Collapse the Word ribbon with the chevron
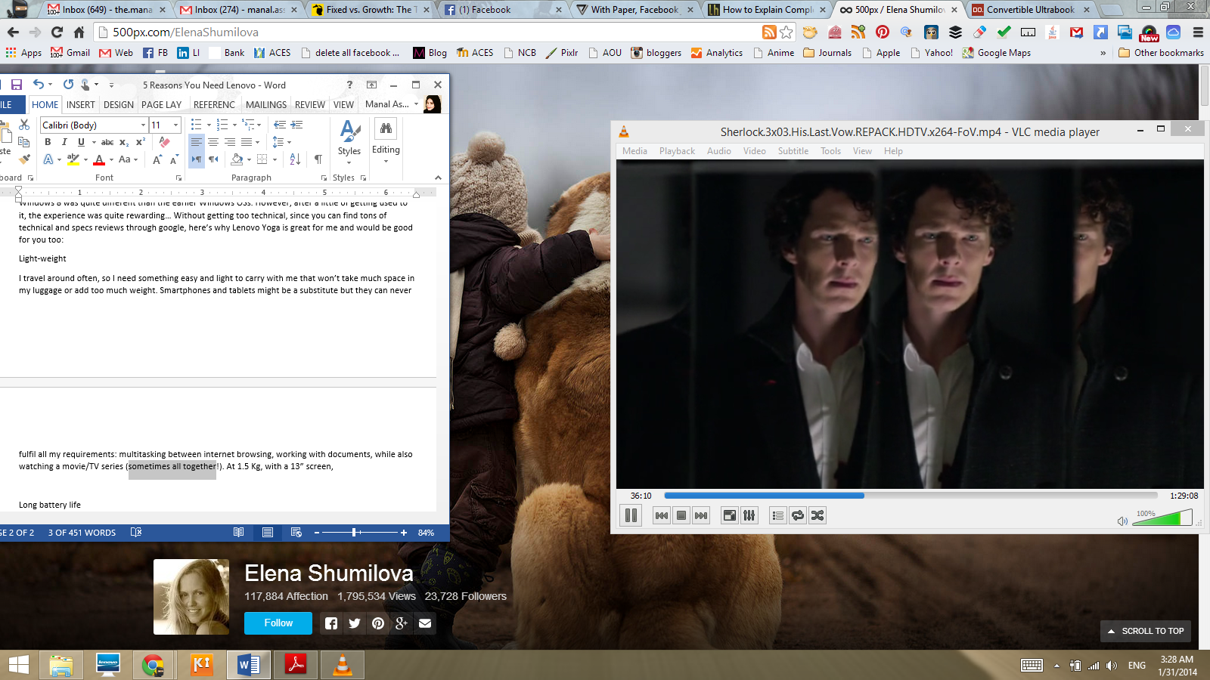The image size is (1210, 680). tap(438, 178)
